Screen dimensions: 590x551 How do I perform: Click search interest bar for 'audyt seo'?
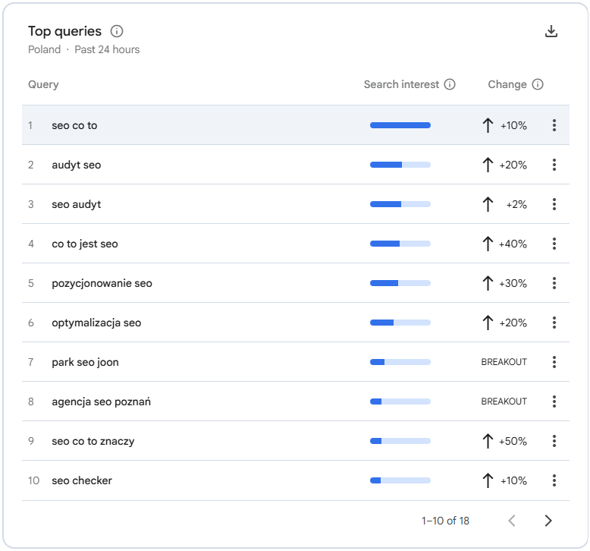[x=400, y=165]
